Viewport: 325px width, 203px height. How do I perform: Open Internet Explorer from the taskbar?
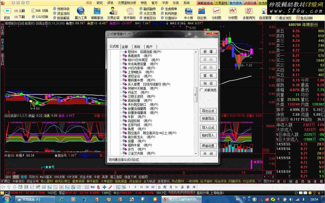pyautogui.click(x=61, y=199)
